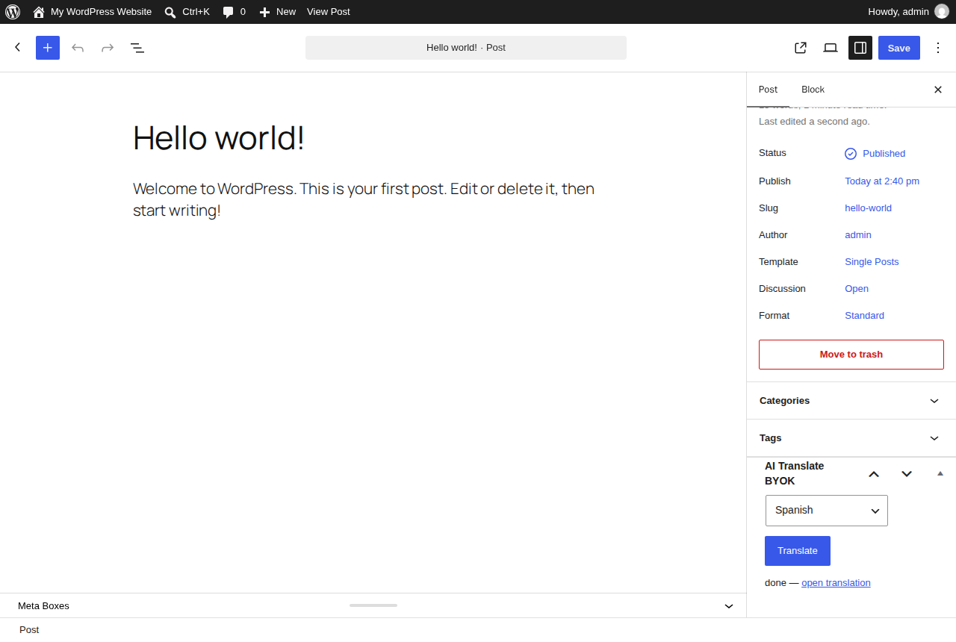Click into the Hello world! heading
This screenshot has height=642, width=956.
click(x=219, y=138)
